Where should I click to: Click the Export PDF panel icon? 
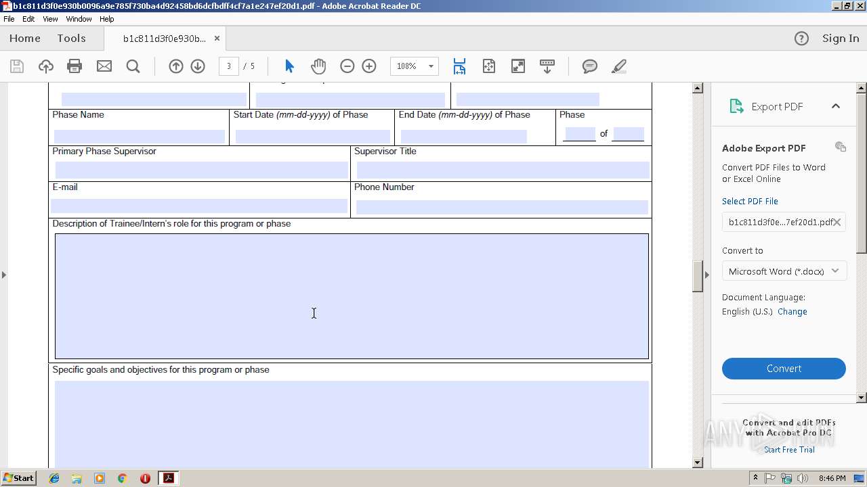pyautogui.click(x=736, y=106)
